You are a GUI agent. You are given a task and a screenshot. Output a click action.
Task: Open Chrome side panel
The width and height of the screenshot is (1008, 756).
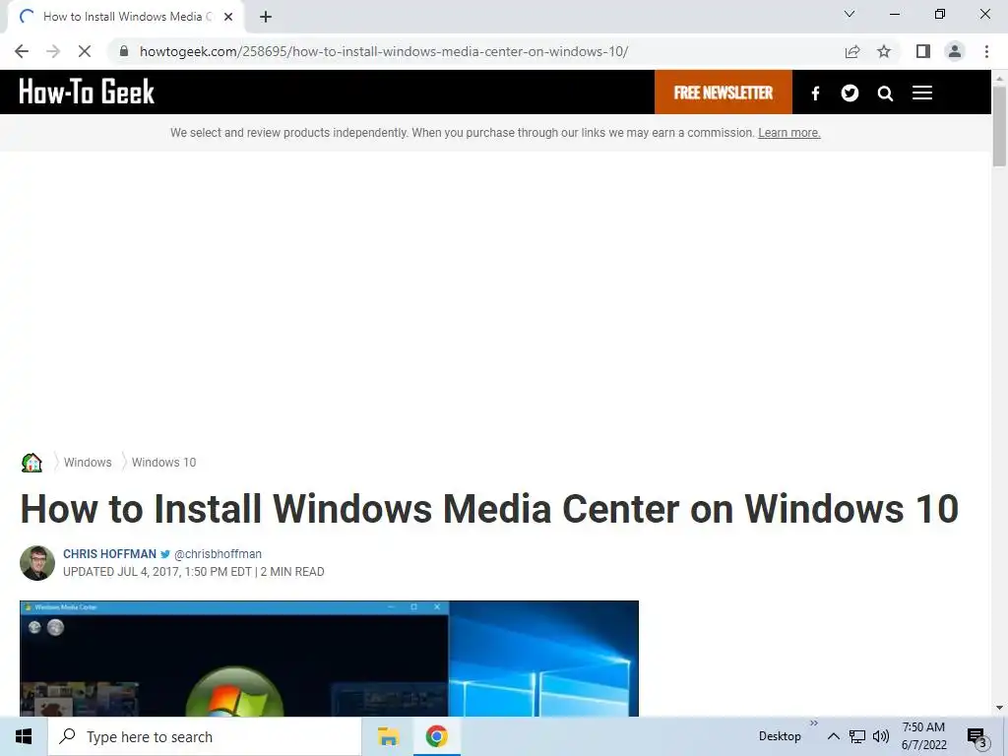pos(923,51)
